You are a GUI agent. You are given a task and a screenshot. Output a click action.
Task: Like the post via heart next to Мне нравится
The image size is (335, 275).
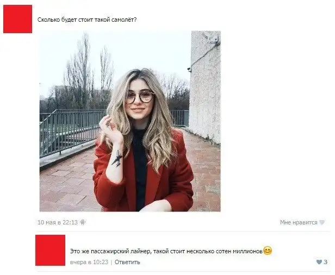click(322, 222)
